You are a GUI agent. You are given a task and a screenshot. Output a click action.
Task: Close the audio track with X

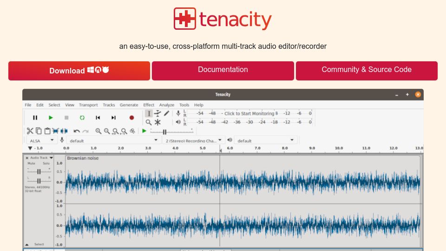click(27, 158)
